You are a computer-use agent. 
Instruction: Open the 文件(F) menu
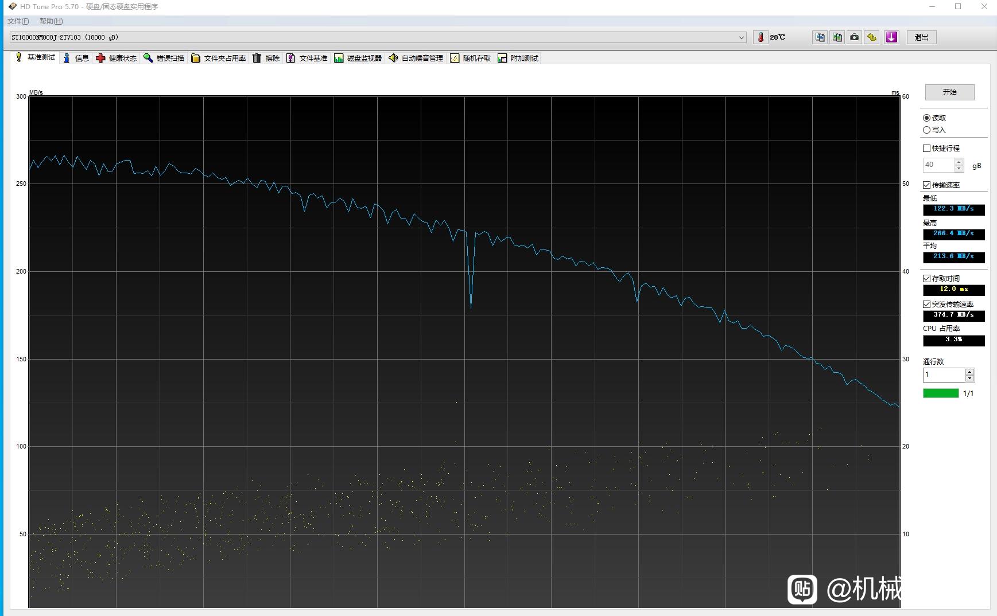(18, 21)
